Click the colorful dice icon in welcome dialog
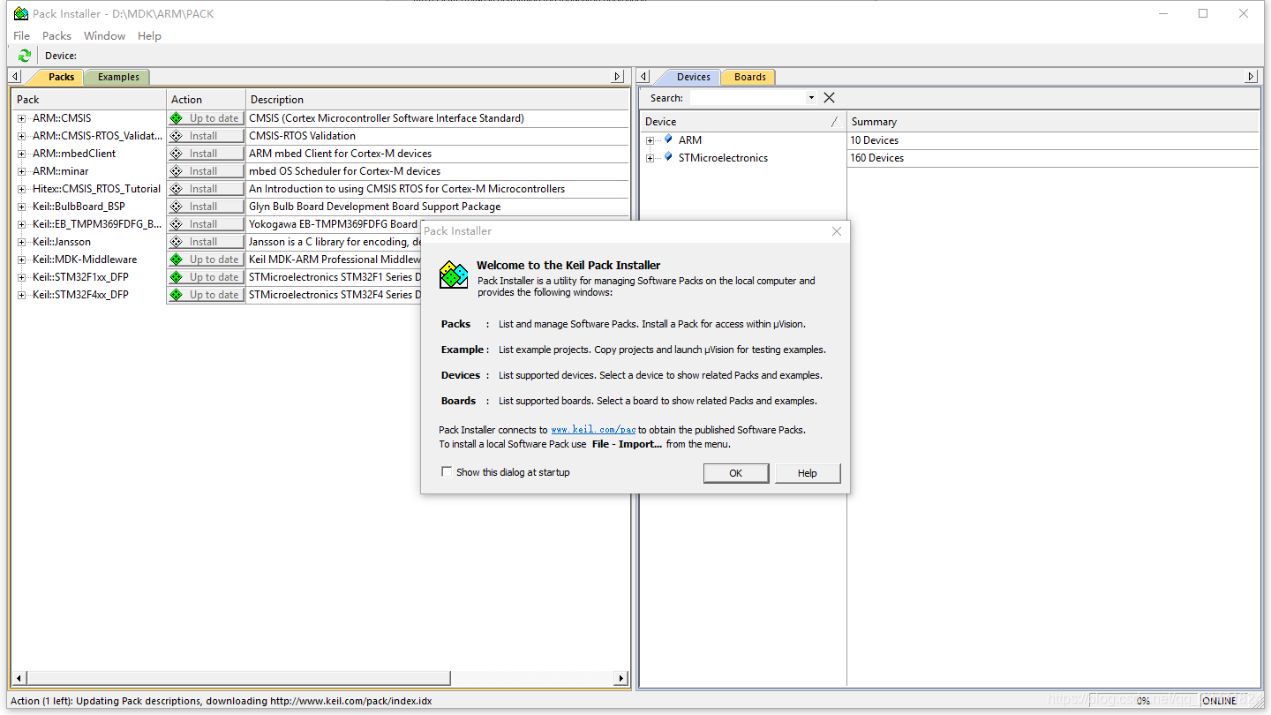The image size is (1271, 715). coord(454,275)
